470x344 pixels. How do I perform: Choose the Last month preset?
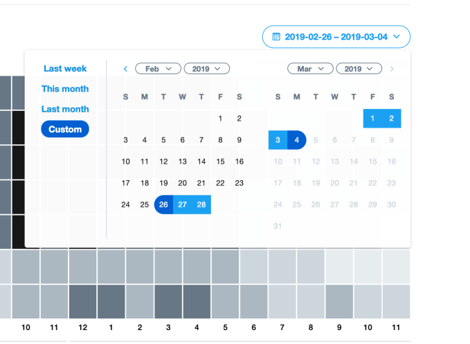pos(65,109)
